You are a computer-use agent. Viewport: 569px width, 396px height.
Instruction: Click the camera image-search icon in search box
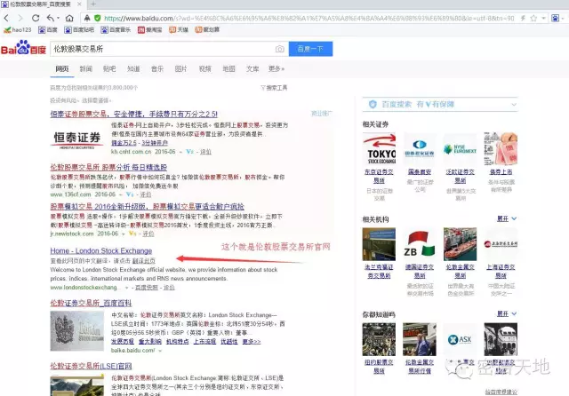[x=279, y=49]
